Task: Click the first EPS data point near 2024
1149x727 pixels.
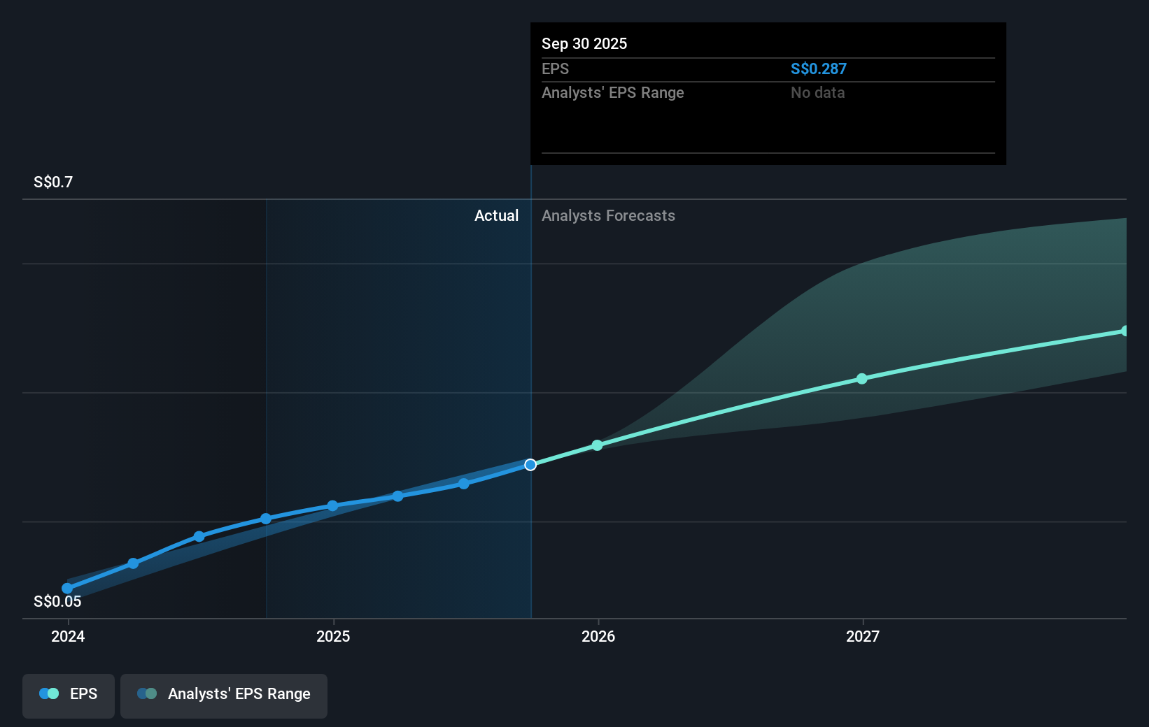Action: click(67, 588)
